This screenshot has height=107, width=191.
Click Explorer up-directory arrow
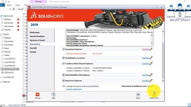10,9
